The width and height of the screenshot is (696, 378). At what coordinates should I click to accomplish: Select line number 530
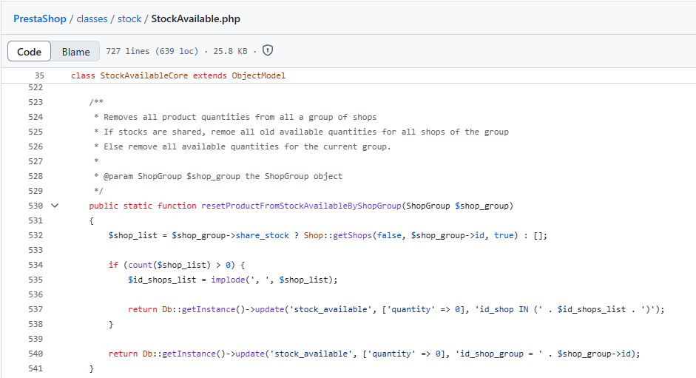pyautogui.click(x=35, y=206)
